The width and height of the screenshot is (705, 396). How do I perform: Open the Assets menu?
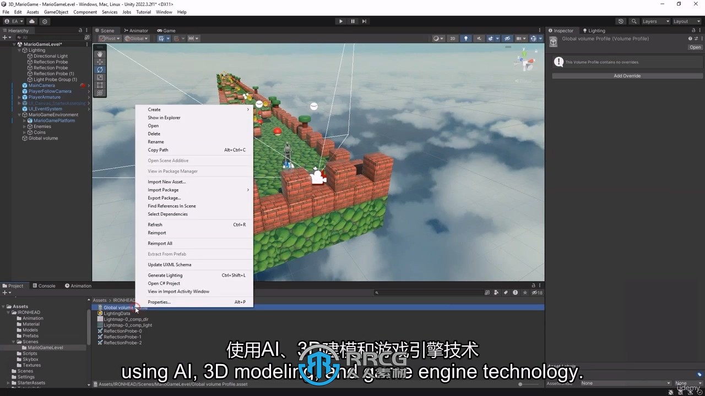32,12
